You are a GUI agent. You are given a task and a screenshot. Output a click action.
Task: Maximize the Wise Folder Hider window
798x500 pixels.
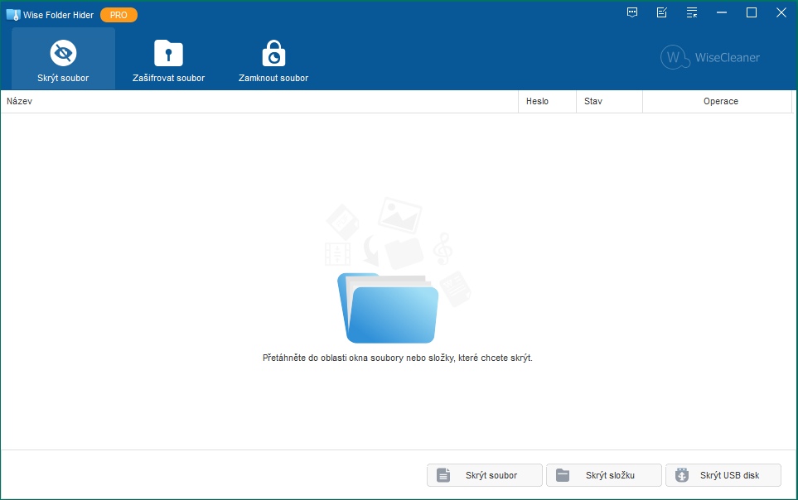click(752, 12)
